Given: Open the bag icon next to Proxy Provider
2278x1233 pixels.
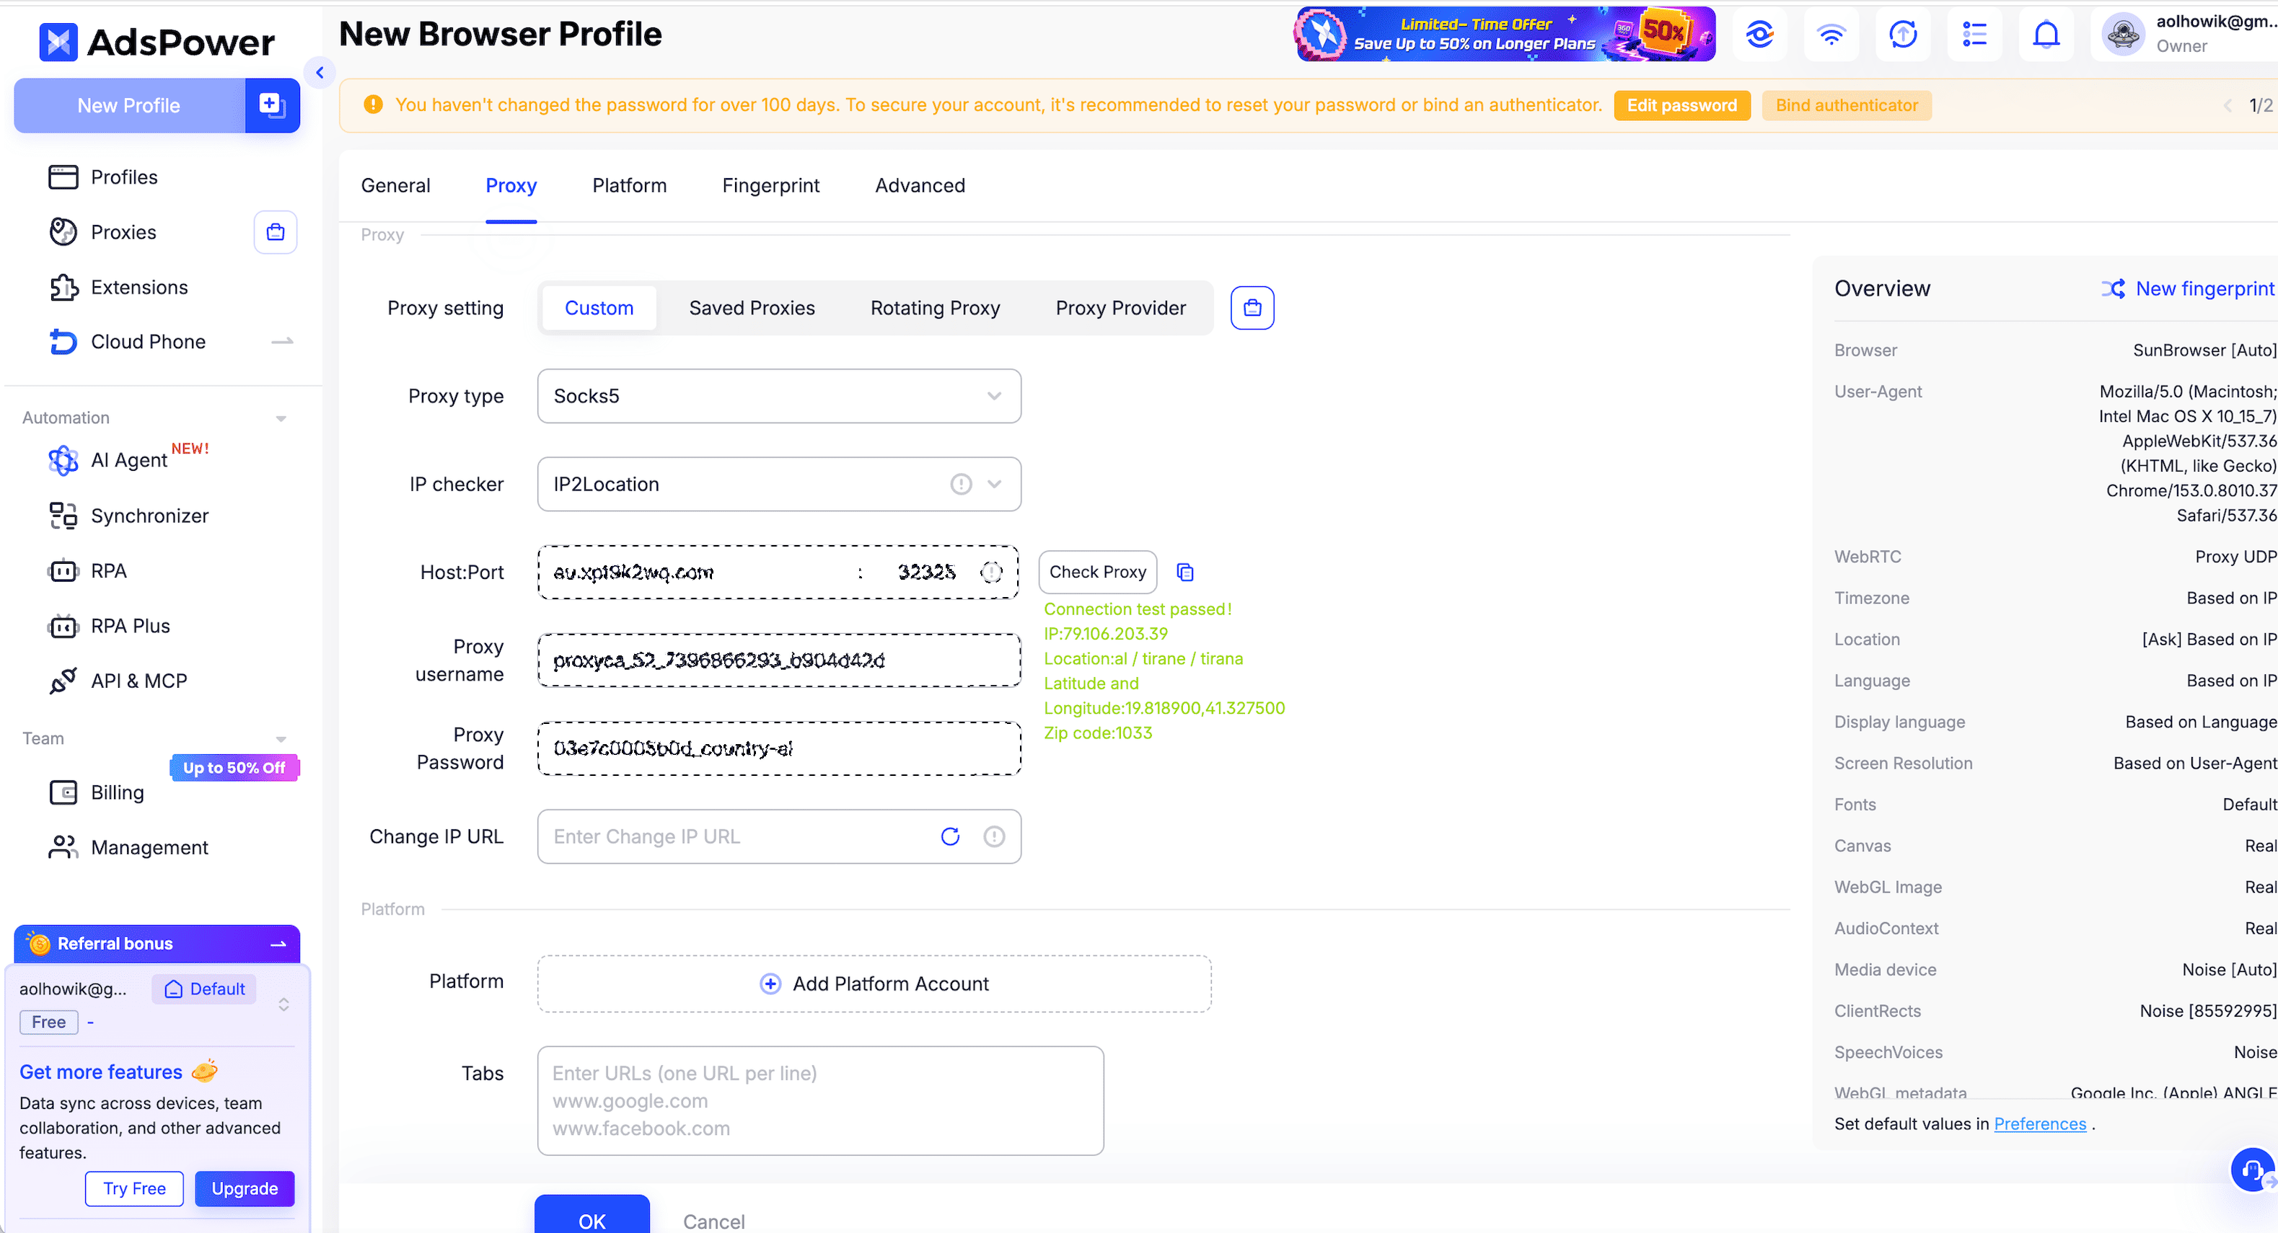Looking at the screenshot, I should tap(1252, 308).
